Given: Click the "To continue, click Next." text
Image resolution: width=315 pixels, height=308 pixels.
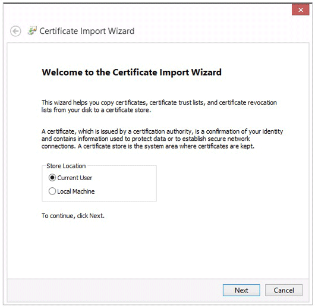Looking at the screenshot, I should point(73,216).
